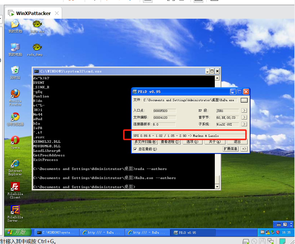Click GetProcAddress line in cmd output
Screen dimensions: 295x244
click(49, 155)
